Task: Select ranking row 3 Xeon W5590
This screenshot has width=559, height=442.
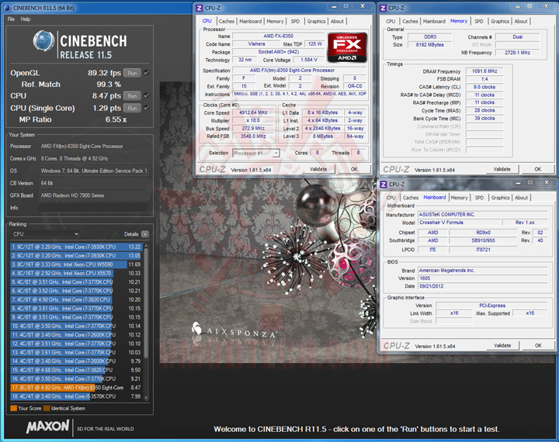Action: point(76,264)
